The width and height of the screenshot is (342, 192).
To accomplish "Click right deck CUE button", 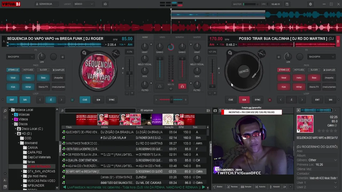I will [x=231, y=100].
